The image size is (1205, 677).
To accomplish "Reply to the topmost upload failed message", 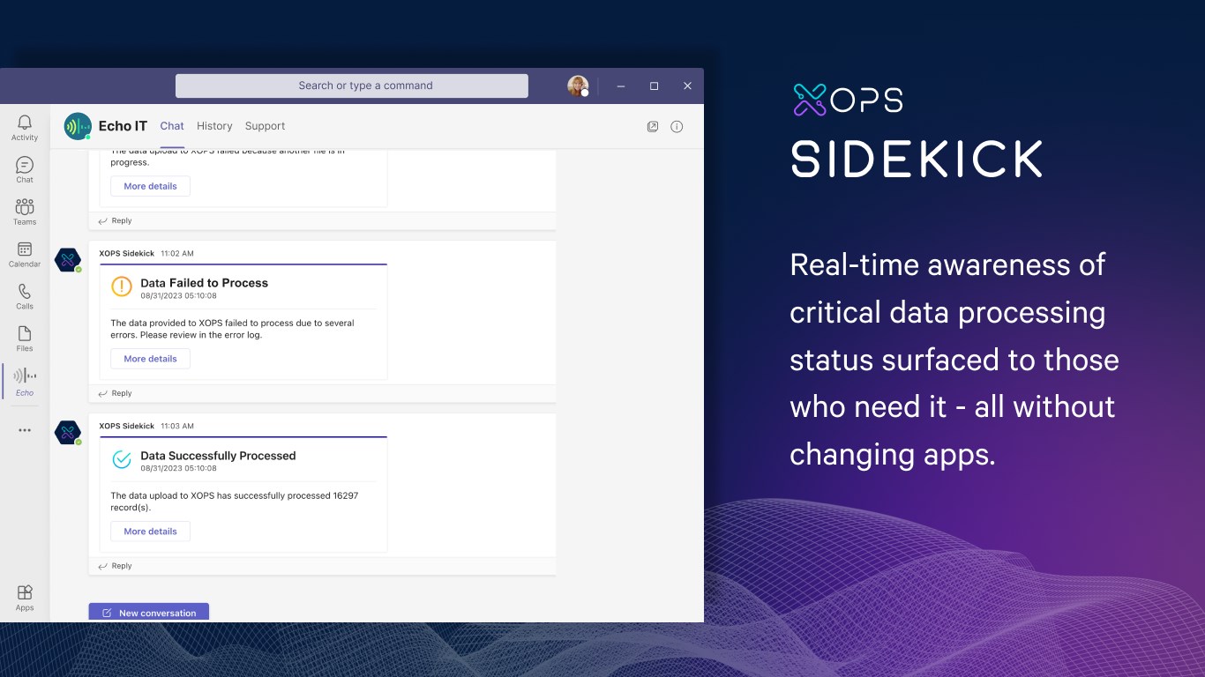I will click(116, 220).
